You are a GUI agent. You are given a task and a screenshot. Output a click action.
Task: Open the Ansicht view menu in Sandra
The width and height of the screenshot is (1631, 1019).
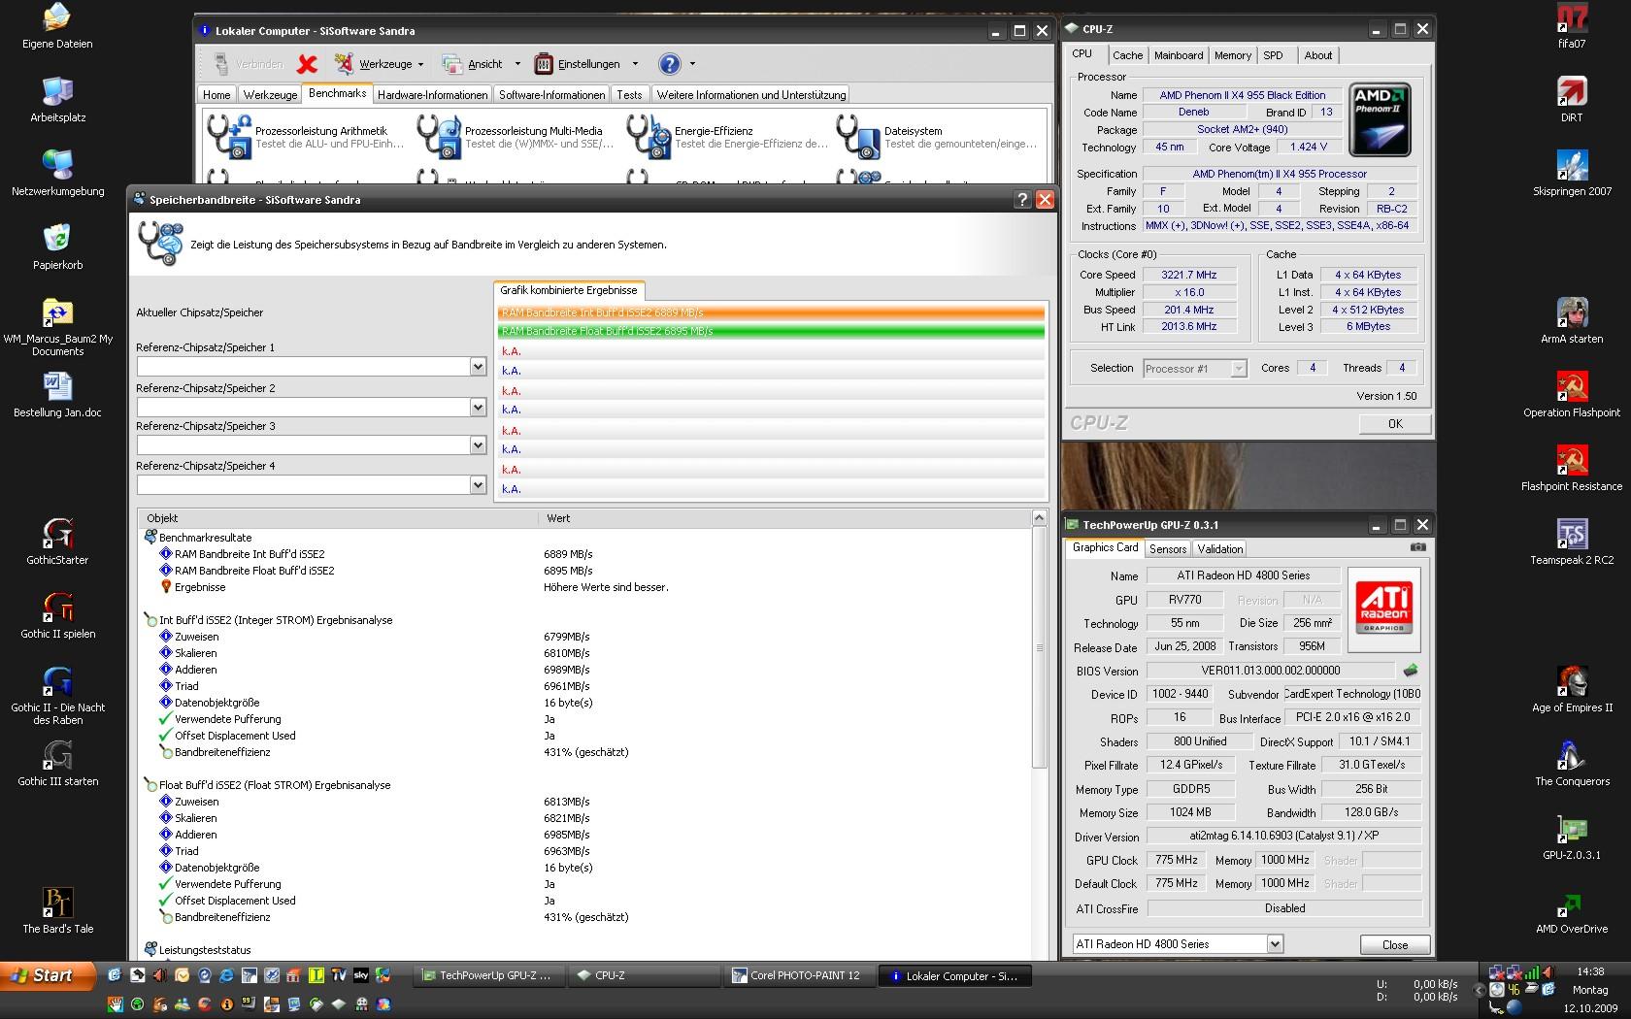pyautogui.click(x=482, y=64)
